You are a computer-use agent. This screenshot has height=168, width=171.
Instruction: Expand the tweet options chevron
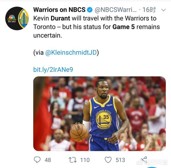coord(164,10)
